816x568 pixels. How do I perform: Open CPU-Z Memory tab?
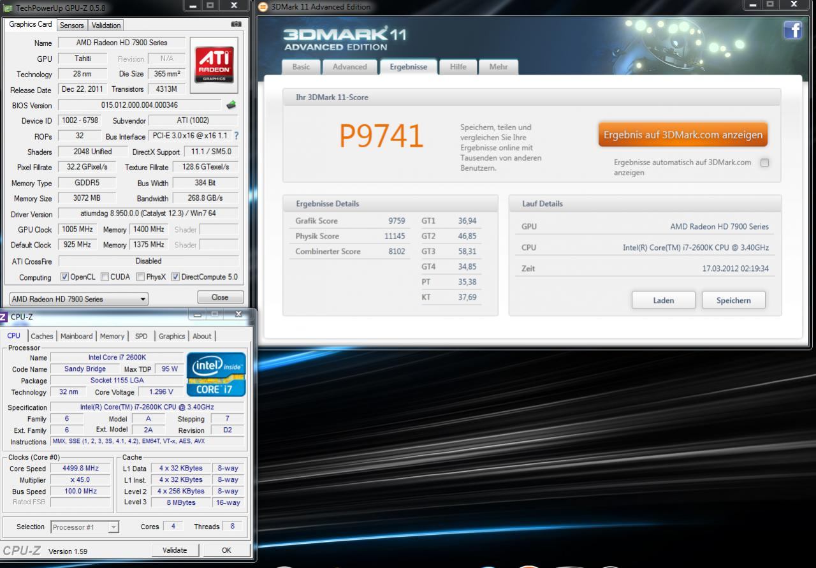pos(112,337)
